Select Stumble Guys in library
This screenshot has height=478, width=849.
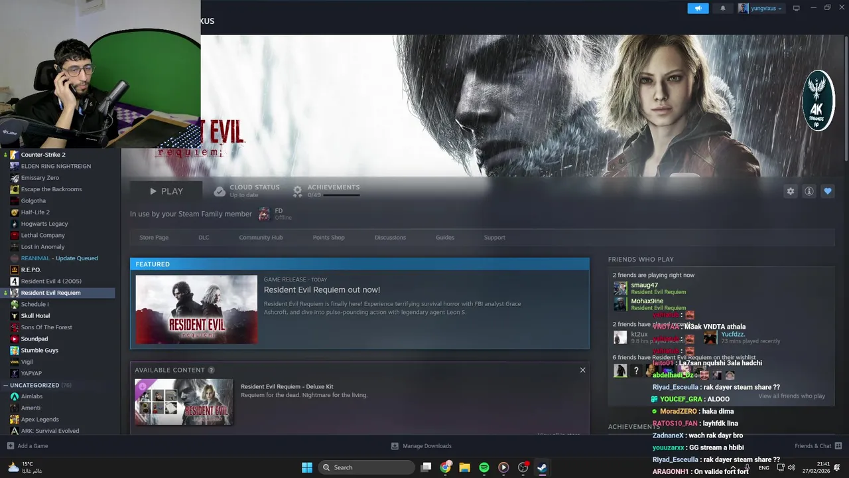(x=39, y=351)
